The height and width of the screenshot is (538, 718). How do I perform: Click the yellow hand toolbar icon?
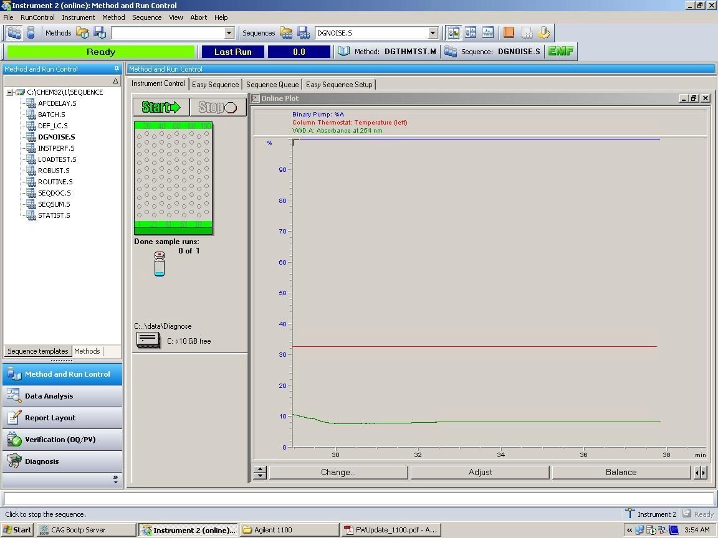point(543,33)
